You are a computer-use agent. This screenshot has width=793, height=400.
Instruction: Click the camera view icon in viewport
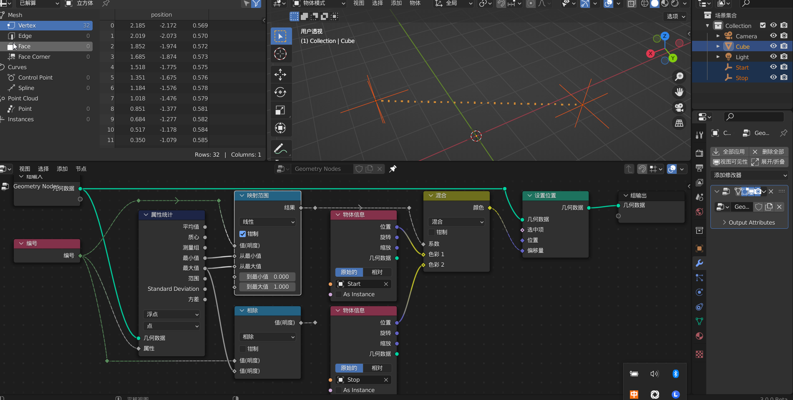tap(679, 107)
